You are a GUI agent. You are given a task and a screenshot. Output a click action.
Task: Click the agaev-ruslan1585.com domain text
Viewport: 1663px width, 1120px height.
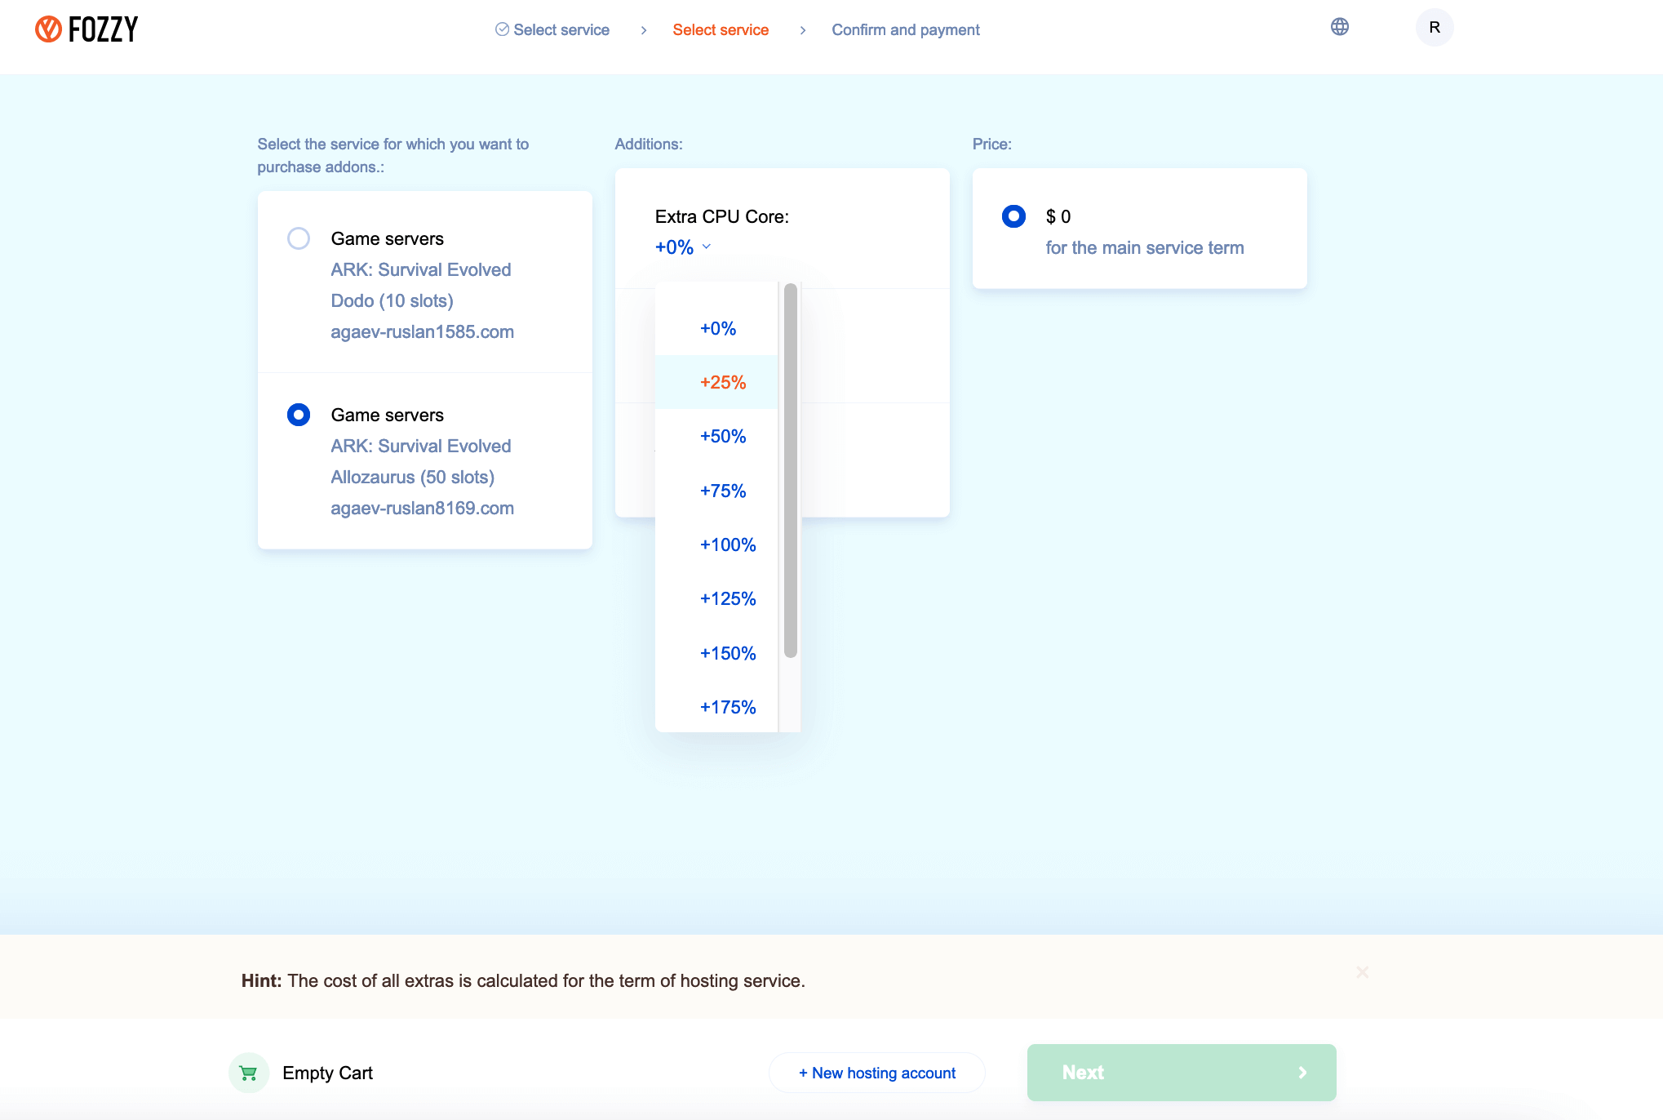(422, 331)
